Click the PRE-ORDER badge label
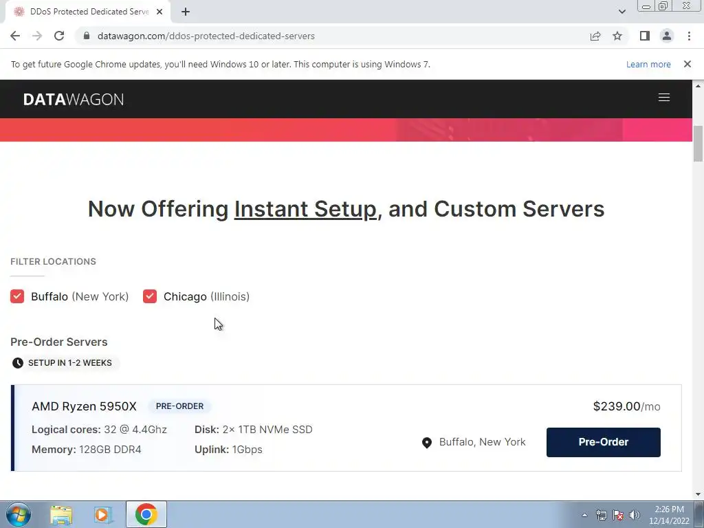This screenshot has height=528, width=704. click(x=179, y=406)
